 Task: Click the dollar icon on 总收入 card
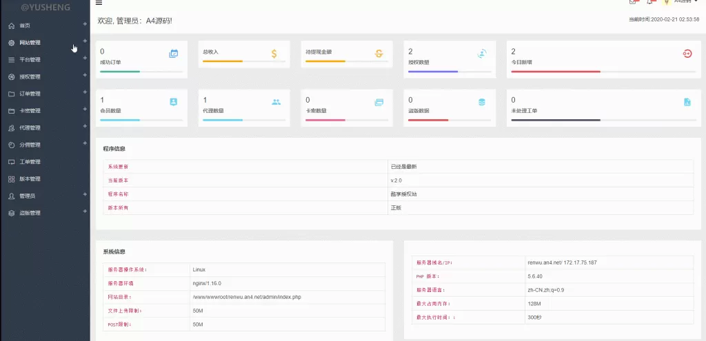[274, 53]
